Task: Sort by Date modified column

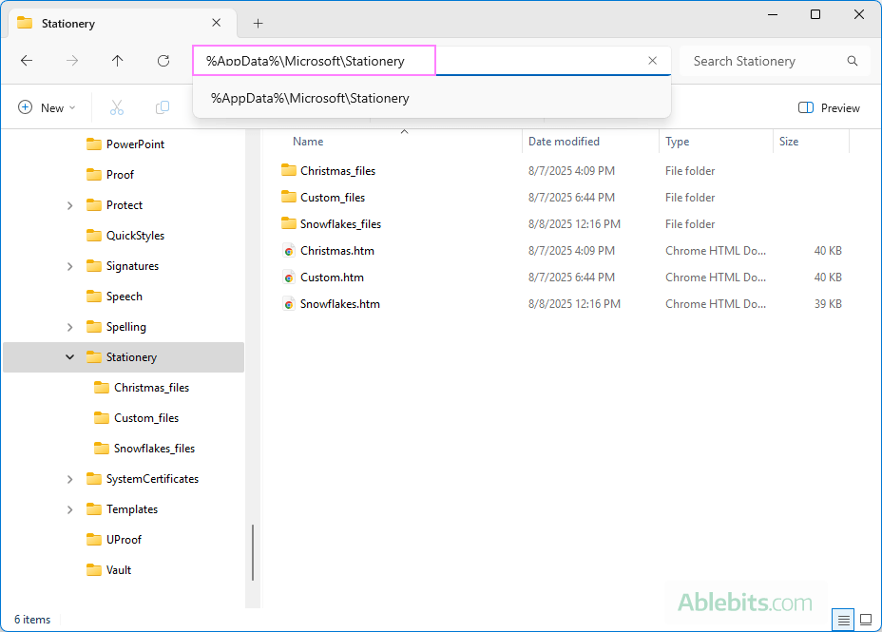Action: [564, 142]
